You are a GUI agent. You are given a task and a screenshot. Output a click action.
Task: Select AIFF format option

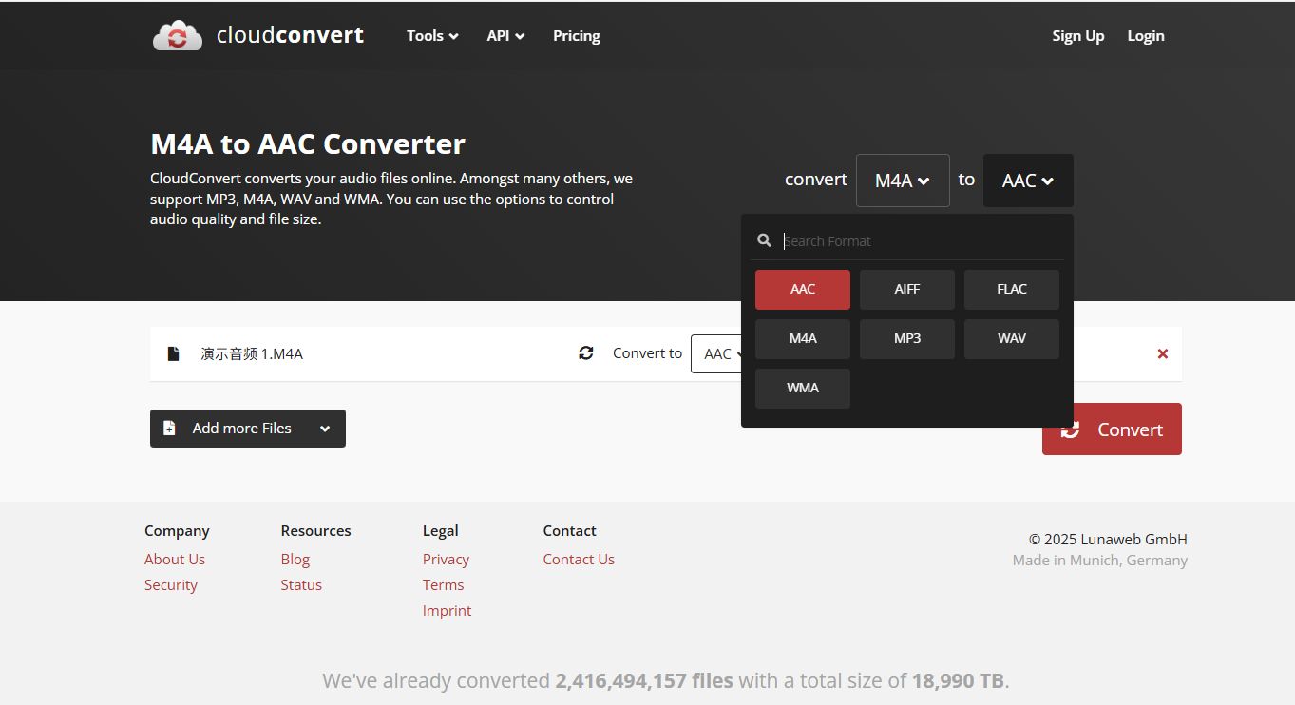tap(907, 290)
